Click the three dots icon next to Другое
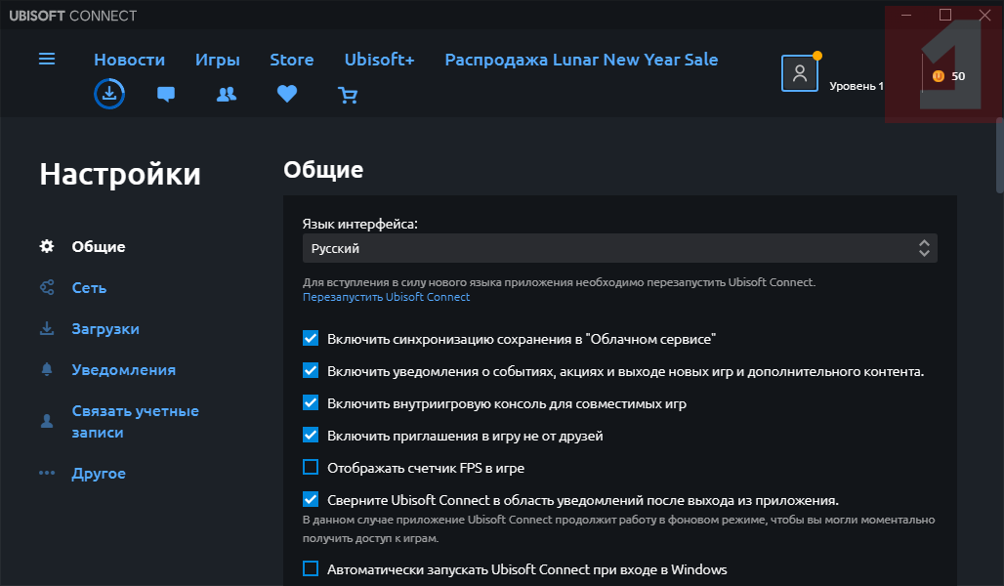 point(47,474)
